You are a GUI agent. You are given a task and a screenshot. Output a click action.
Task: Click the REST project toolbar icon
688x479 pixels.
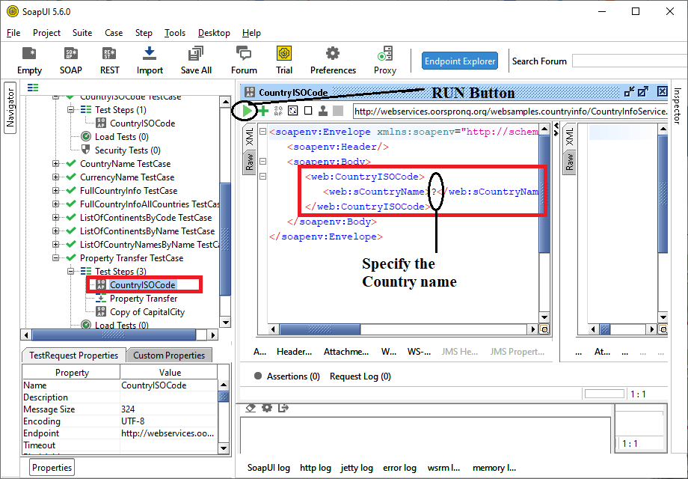click(x=109, y=61)
